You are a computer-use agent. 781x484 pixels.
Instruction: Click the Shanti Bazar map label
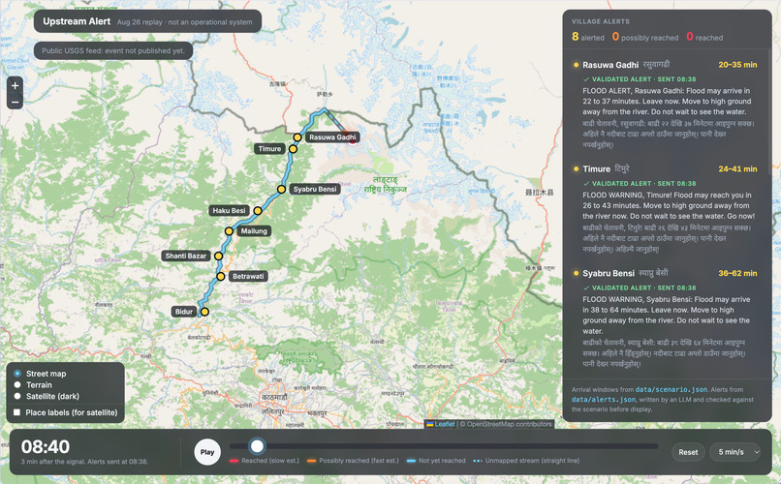[x=186, y=256]
